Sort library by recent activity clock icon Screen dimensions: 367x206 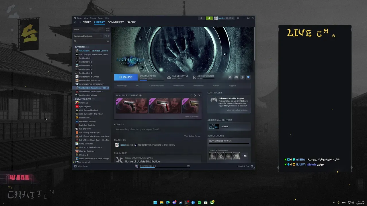click(106, 36)
